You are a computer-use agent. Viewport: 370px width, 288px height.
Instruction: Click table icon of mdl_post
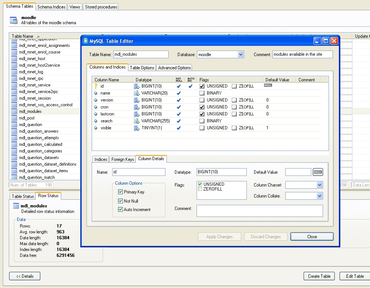click(14, 118)
